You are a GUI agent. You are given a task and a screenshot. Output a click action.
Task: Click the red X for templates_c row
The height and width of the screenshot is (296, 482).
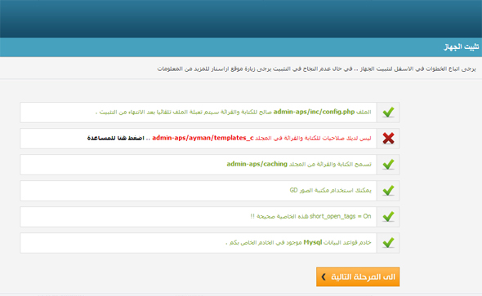pyautogui.click(x=388, y=139)
